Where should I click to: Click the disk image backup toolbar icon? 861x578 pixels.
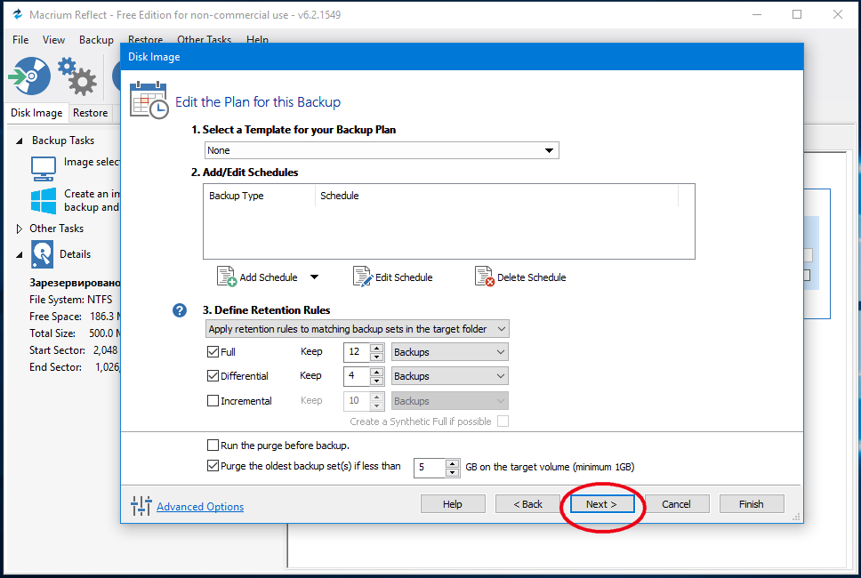click(x=29, y=76)
